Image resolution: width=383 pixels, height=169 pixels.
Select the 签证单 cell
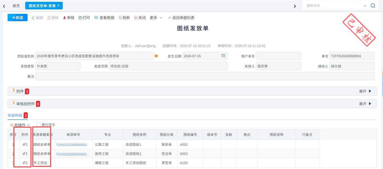[167, 154]
